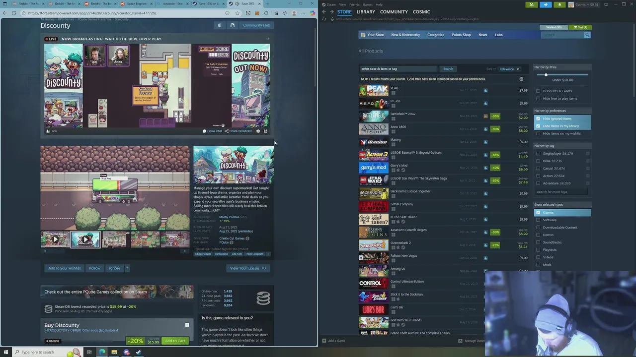Open Steam notifications bell icon

pyautogui.click(x=559, y=4)
